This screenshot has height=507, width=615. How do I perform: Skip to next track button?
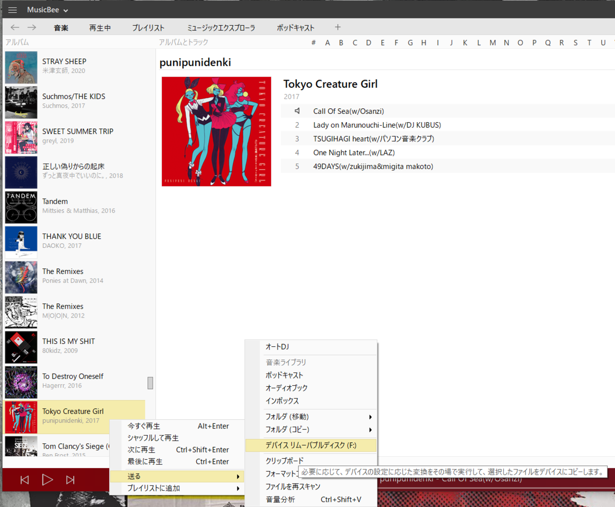coord(70,480)
